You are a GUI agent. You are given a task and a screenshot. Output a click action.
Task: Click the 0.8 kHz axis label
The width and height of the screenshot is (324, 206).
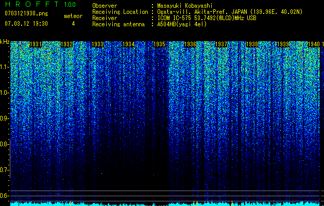click(x=4, y=144)
